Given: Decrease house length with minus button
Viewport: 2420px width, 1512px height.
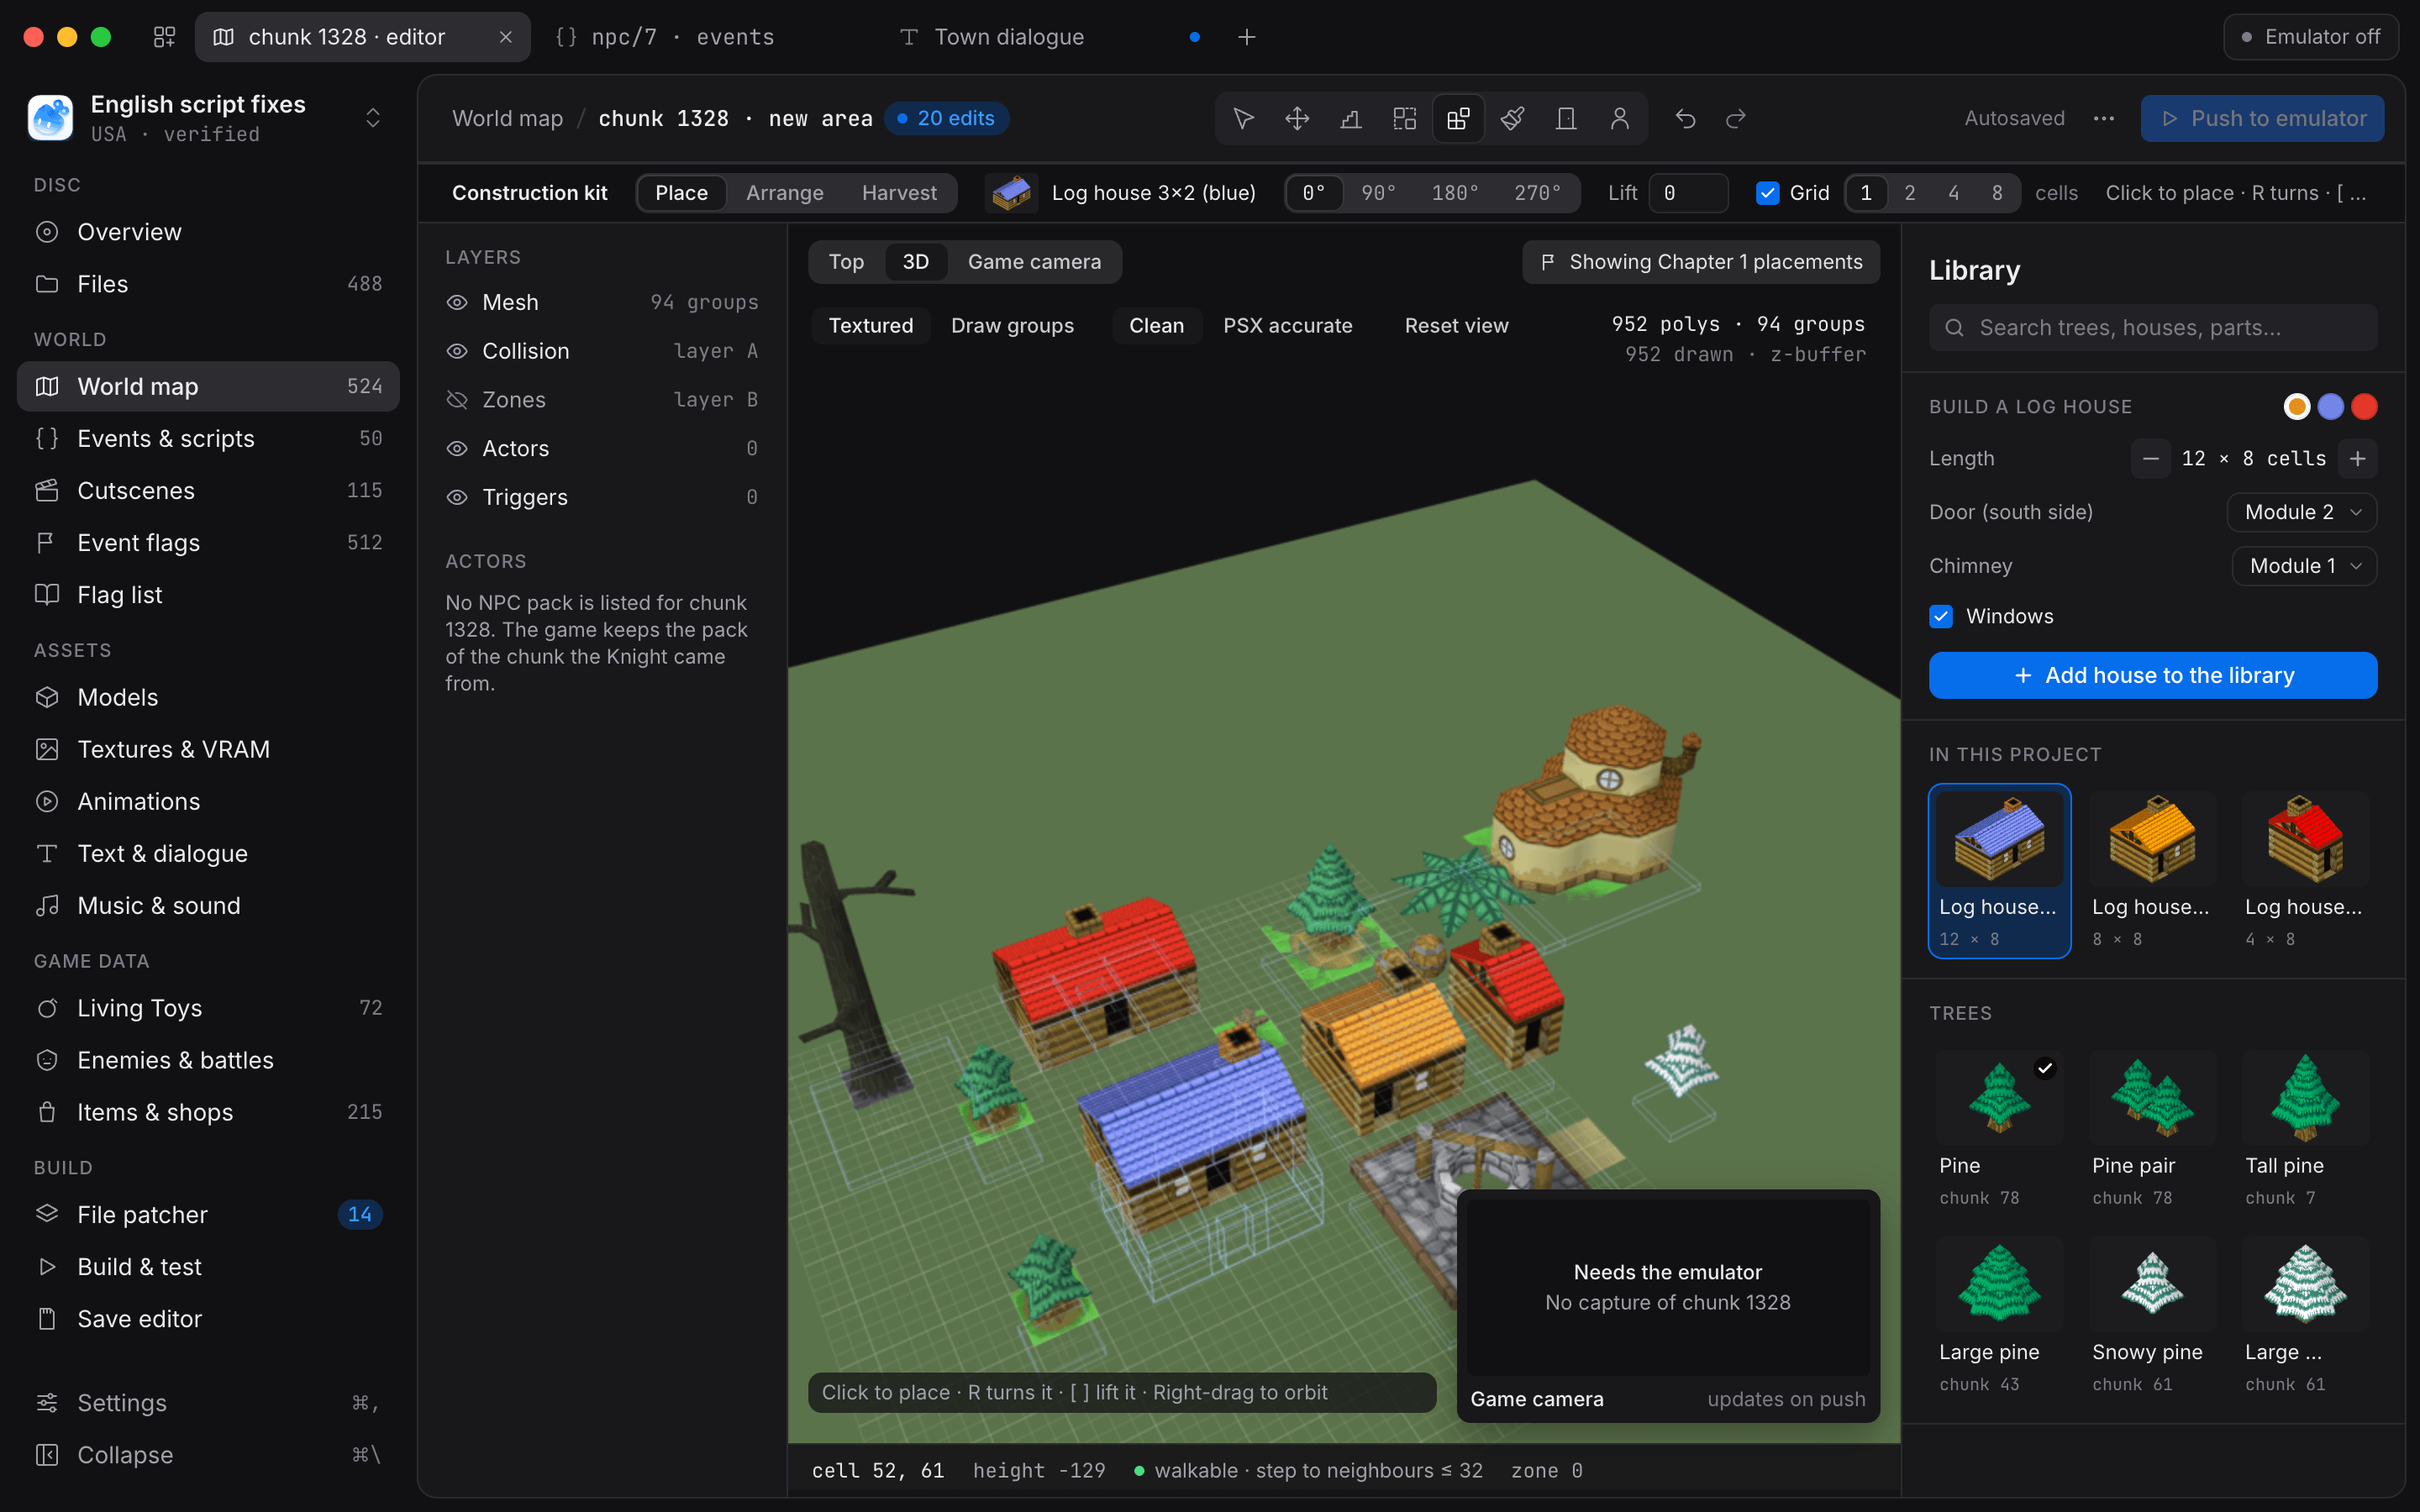Looking at the screenshot, I should point(2151,458).
